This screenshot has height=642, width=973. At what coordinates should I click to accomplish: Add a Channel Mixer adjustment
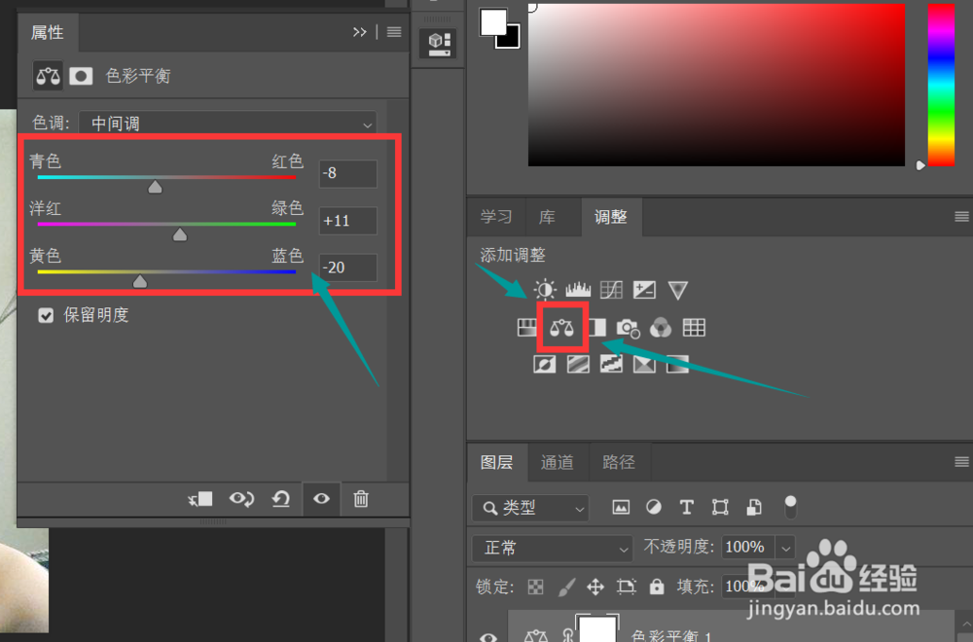click(x=661, y=327)
